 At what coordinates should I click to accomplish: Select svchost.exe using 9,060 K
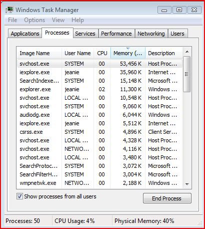(x=99, y=106)
